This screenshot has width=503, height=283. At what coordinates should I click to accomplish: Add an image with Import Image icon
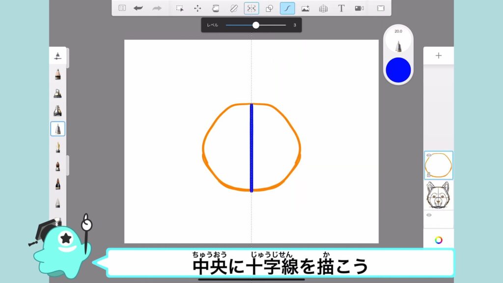(x=305, y=8)
